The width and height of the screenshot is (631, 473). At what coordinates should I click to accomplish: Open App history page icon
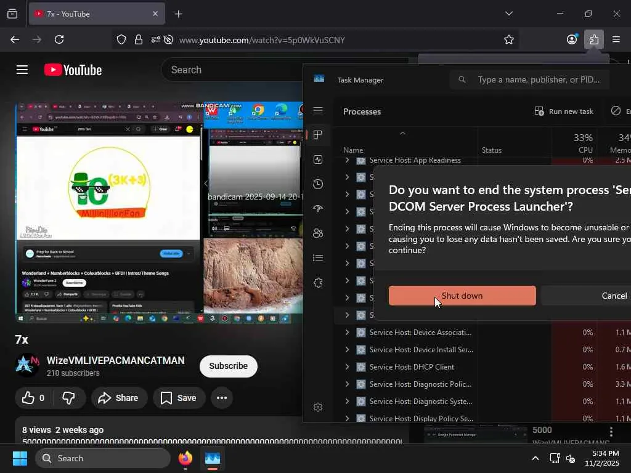click(318, 184)
